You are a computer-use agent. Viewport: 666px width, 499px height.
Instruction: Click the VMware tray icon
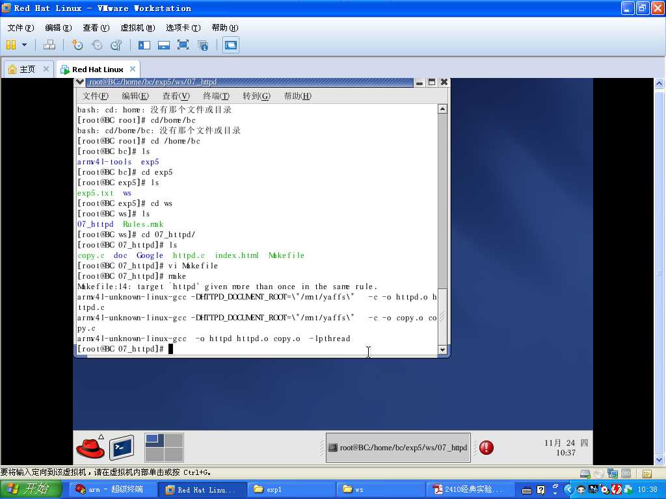coord(628,490)
